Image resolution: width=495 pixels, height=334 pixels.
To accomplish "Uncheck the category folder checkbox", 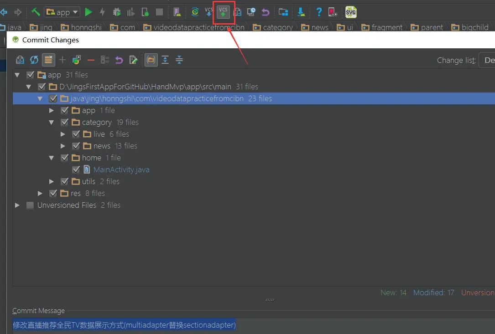I will click(x=65, y=122).
